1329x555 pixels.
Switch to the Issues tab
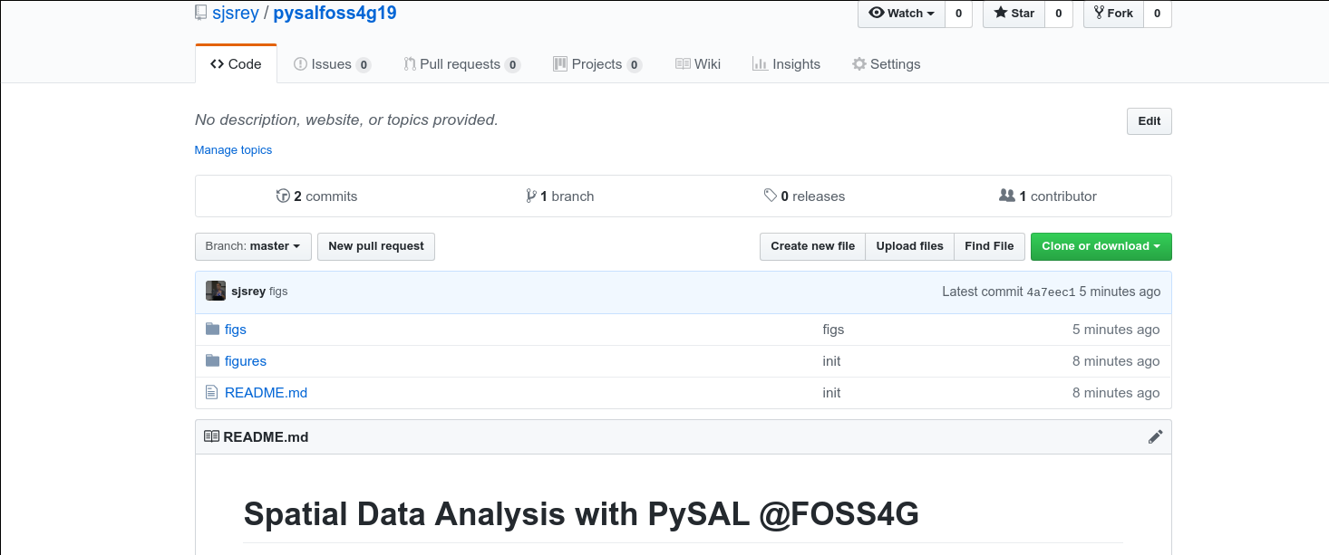[332, 64]
